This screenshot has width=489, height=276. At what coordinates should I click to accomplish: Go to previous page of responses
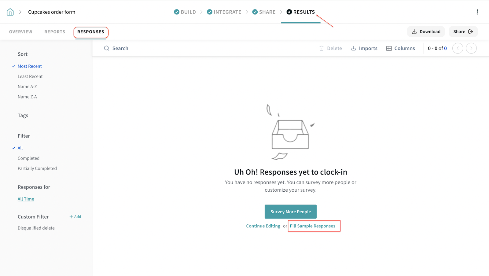[x=458, y=48]
